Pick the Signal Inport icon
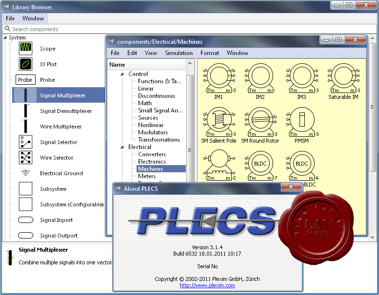The width and height of the screenshot is (379, 295). (x=25, y=220)
